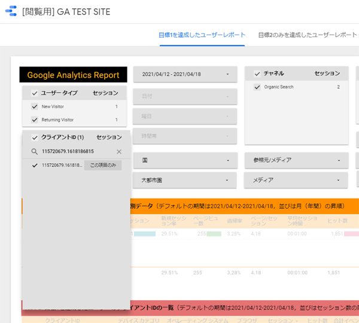Open the 日付 dropdown filter
Viewport: 359px width, 323px height.
(x=185, y=96)
